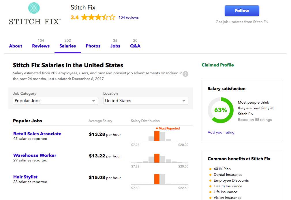Open the Warehouse Worker job link
Image resolution: width=291 pixels, height=200 pixels.
[x=35, y=155]
